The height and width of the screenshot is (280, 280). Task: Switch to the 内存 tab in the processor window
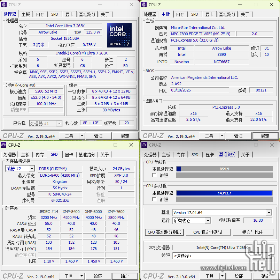tap(40, 15)
